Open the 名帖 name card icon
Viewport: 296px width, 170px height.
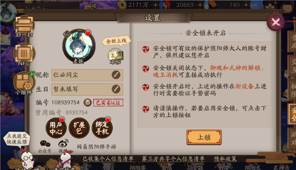pos(115,57)
